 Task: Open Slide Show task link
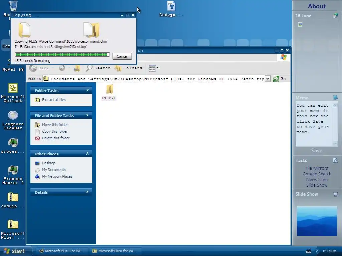pos(317,185)
